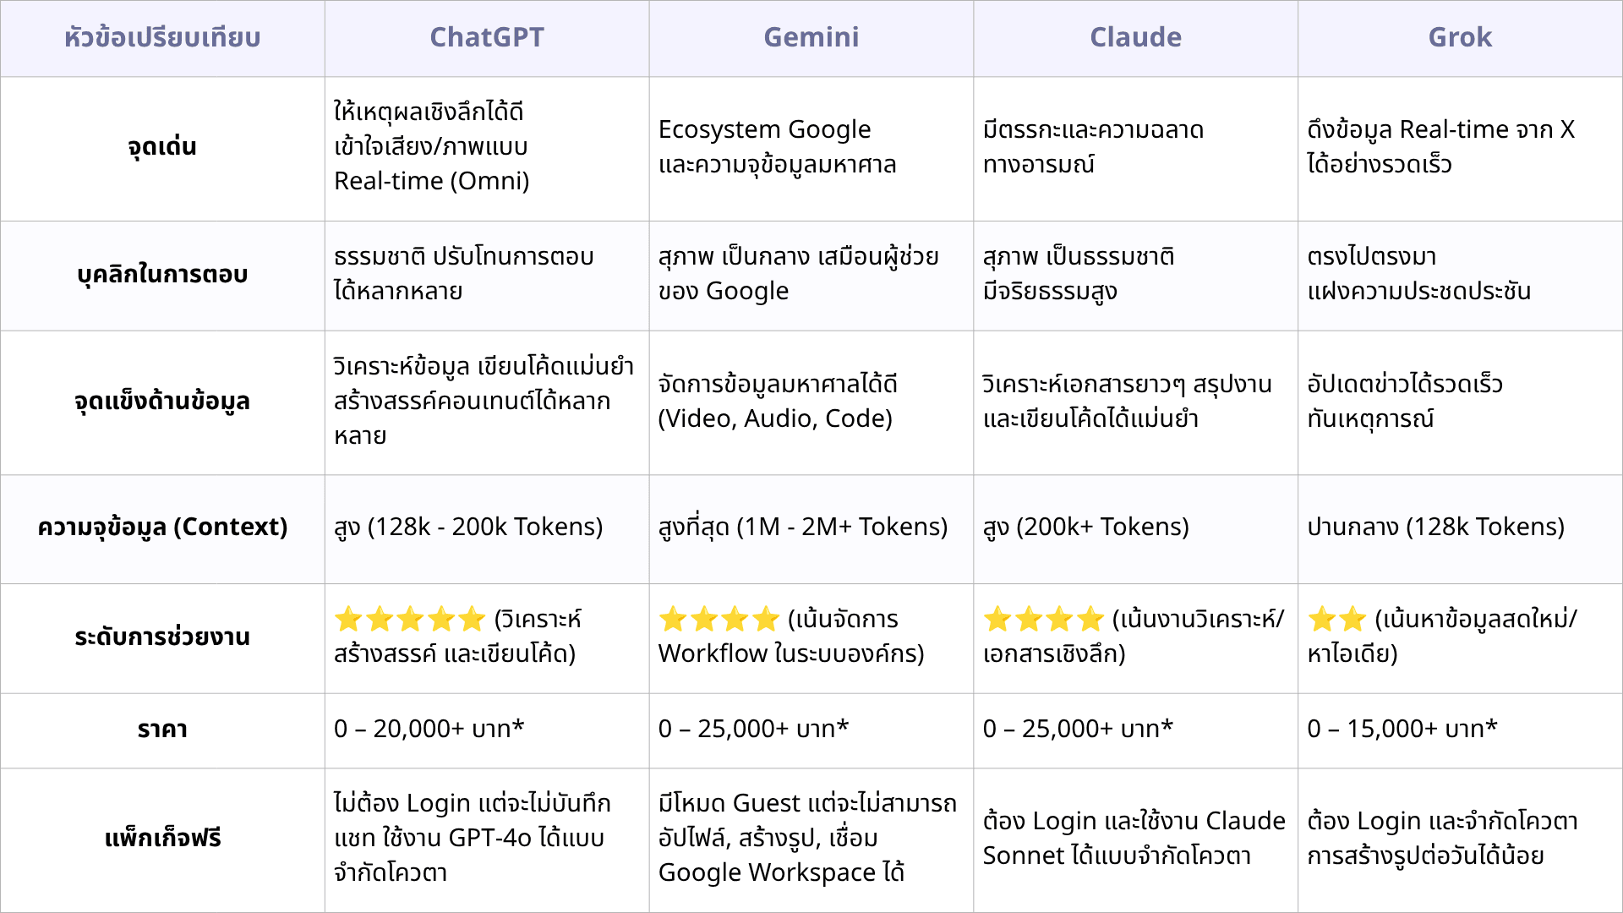Select the Claude column header

(x=1136, y=37)
